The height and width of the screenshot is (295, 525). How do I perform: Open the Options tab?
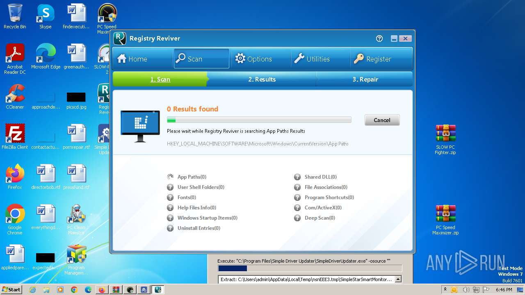(260, 59)
